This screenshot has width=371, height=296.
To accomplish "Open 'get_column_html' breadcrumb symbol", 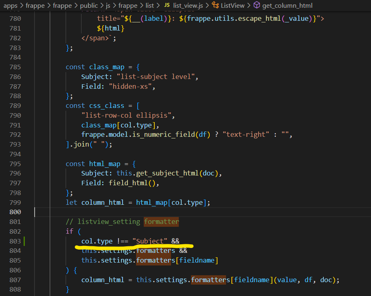I will click(287, 5).
